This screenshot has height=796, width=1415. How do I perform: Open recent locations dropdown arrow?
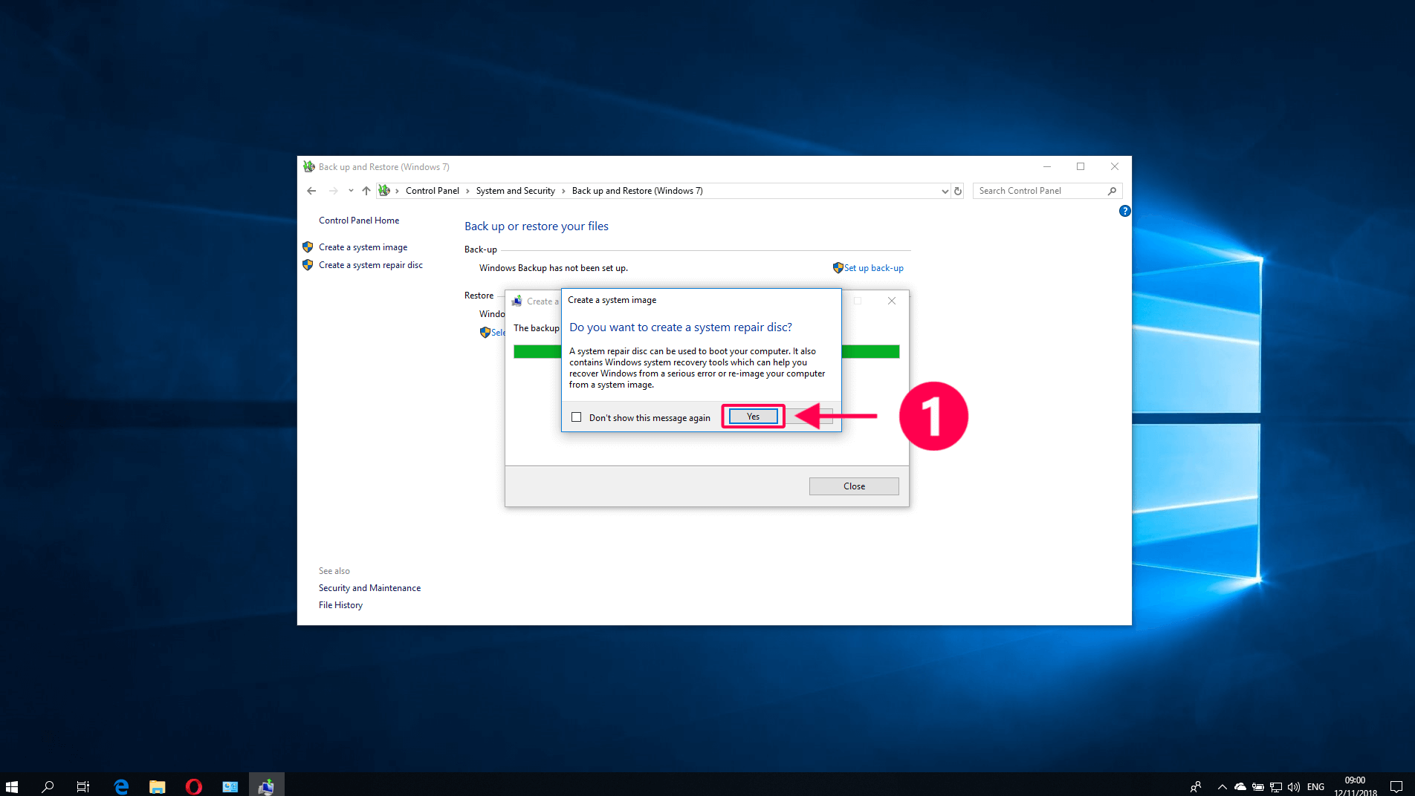(351, 191)
